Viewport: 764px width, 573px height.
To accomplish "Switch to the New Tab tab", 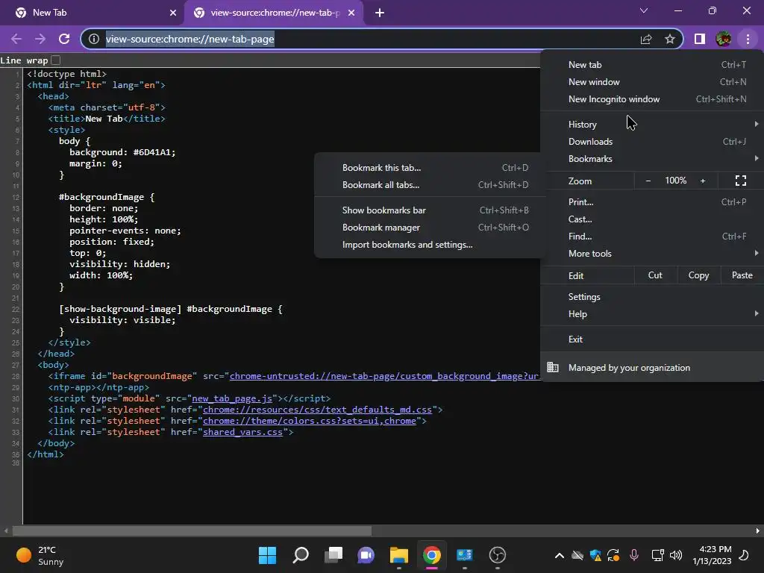I will [93, 13].
